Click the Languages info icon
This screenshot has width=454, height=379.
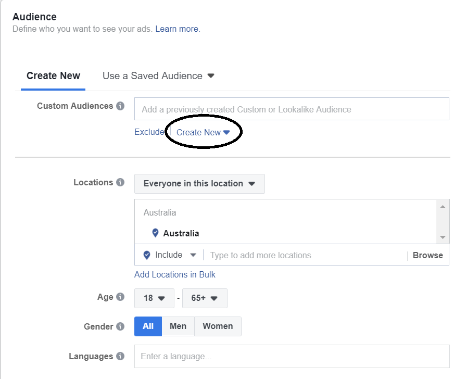coord(120,356)
